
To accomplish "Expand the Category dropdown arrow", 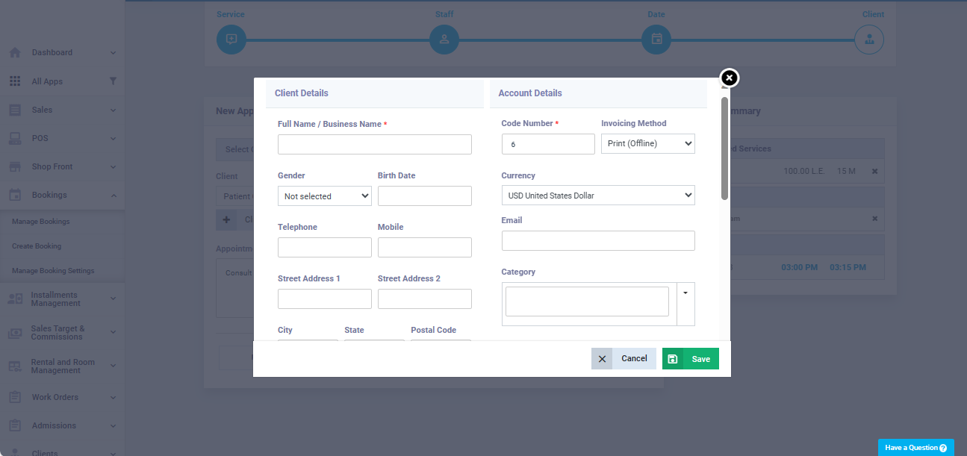I will [685, 293].
